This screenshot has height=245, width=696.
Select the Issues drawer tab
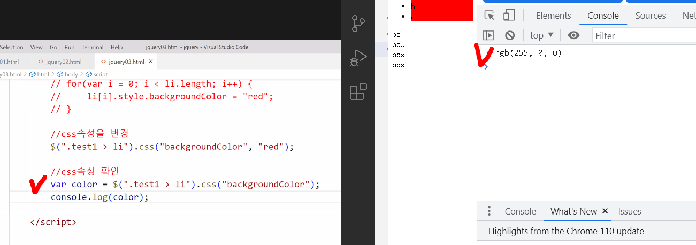coord(630,211)
